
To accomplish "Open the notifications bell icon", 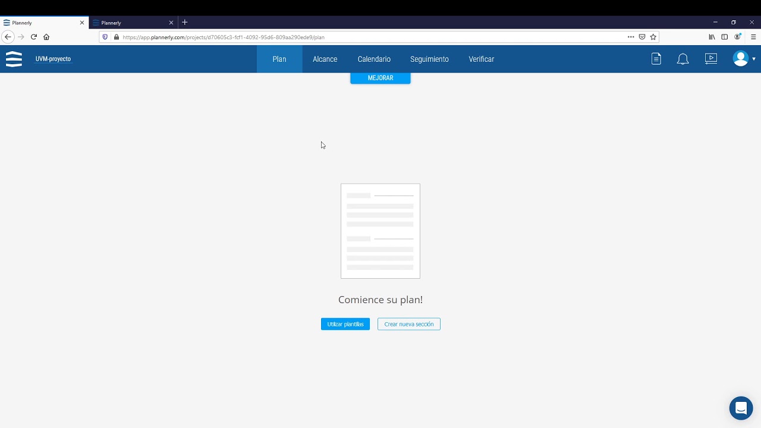I will coord(683,59).
